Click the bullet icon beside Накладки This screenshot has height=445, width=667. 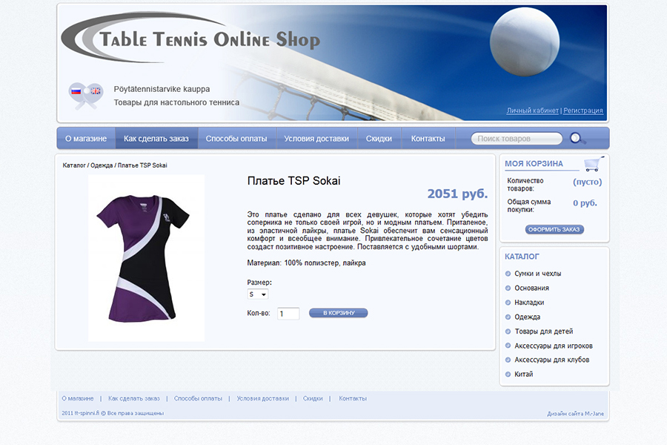click(x=508, y=303)
